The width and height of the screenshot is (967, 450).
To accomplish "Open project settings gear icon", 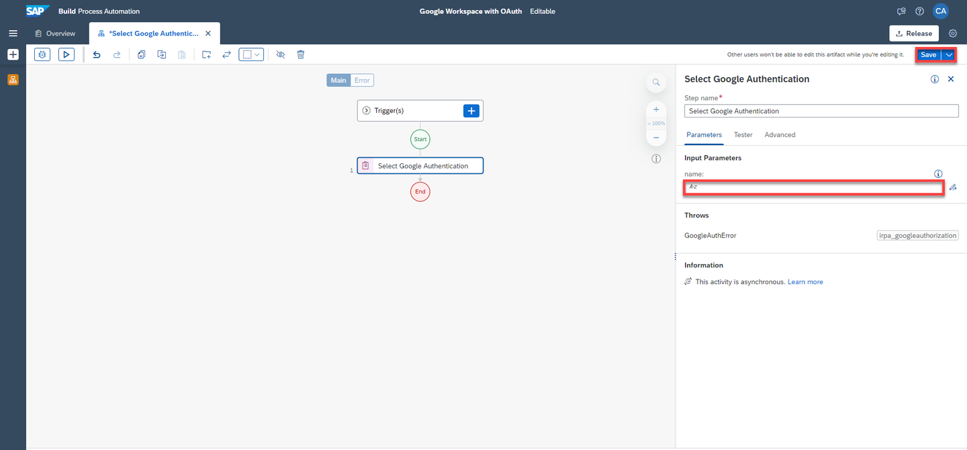I will pos(953,33).
